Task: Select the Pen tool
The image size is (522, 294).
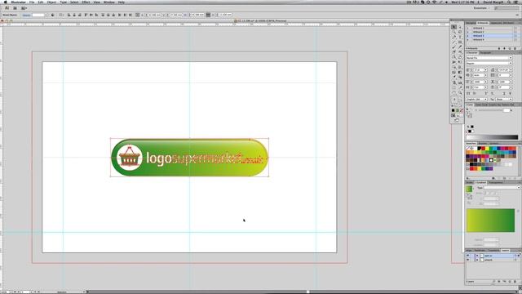Action: pos(453,37)
